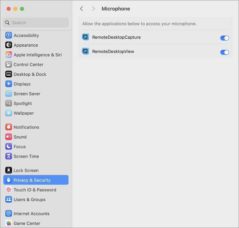The height and width of the screenshot is (228, 239).
Task: Click the green window zoom button
Action: pos(22,9)
